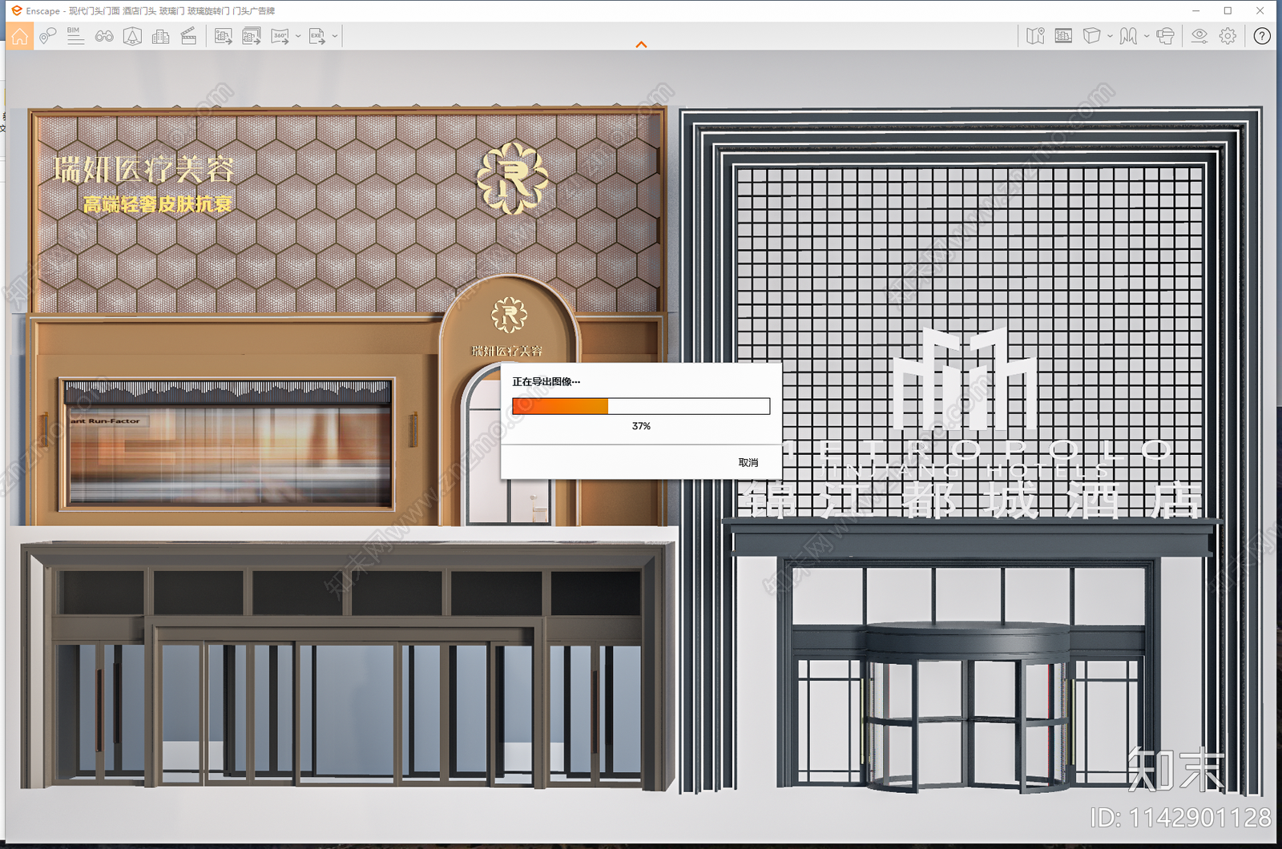Toggle the safe frame view icon
The image size is (1282, 849).
[x=132, y=36]
